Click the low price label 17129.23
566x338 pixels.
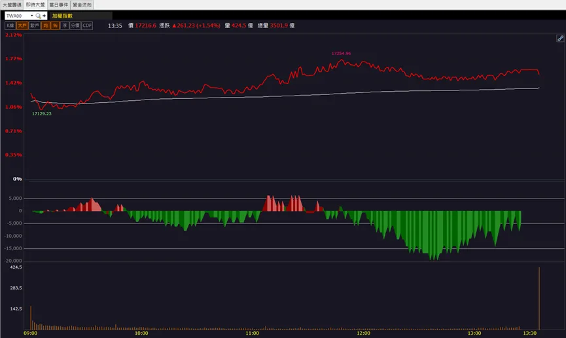(x=41, y=113)
